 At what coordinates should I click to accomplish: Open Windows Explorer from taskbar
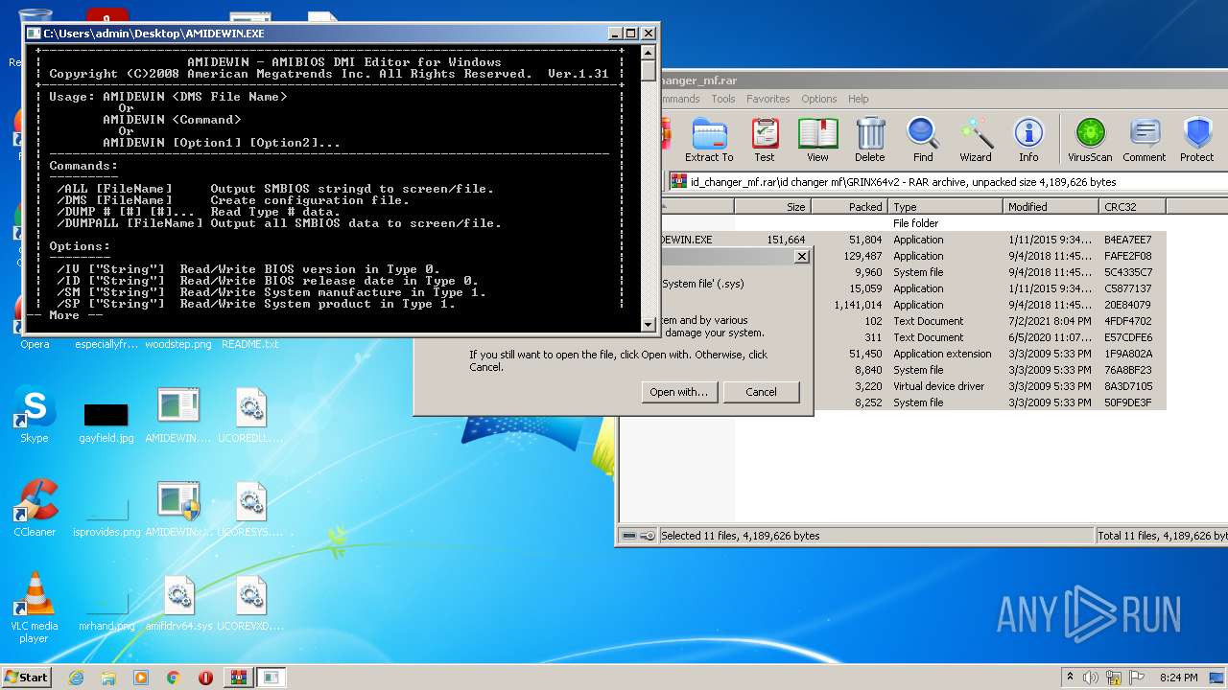108,678
